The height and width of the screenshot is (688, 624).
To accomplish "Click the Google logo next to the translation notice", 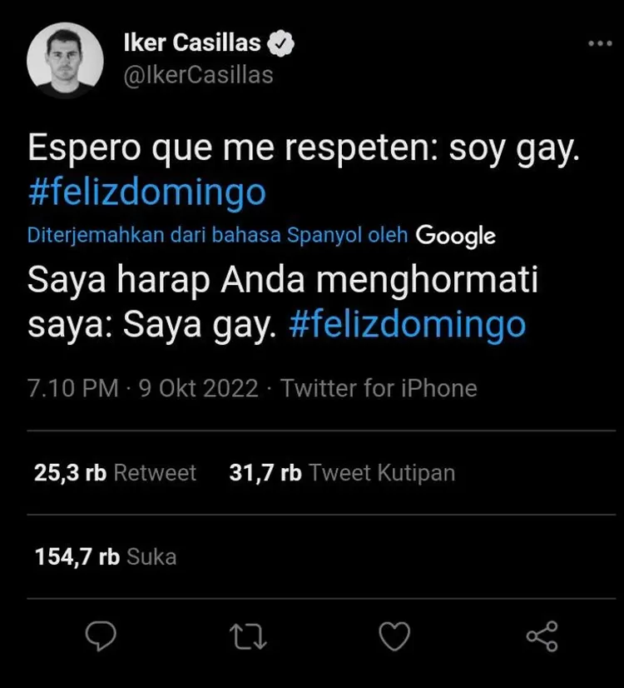I will pos(454,235).
